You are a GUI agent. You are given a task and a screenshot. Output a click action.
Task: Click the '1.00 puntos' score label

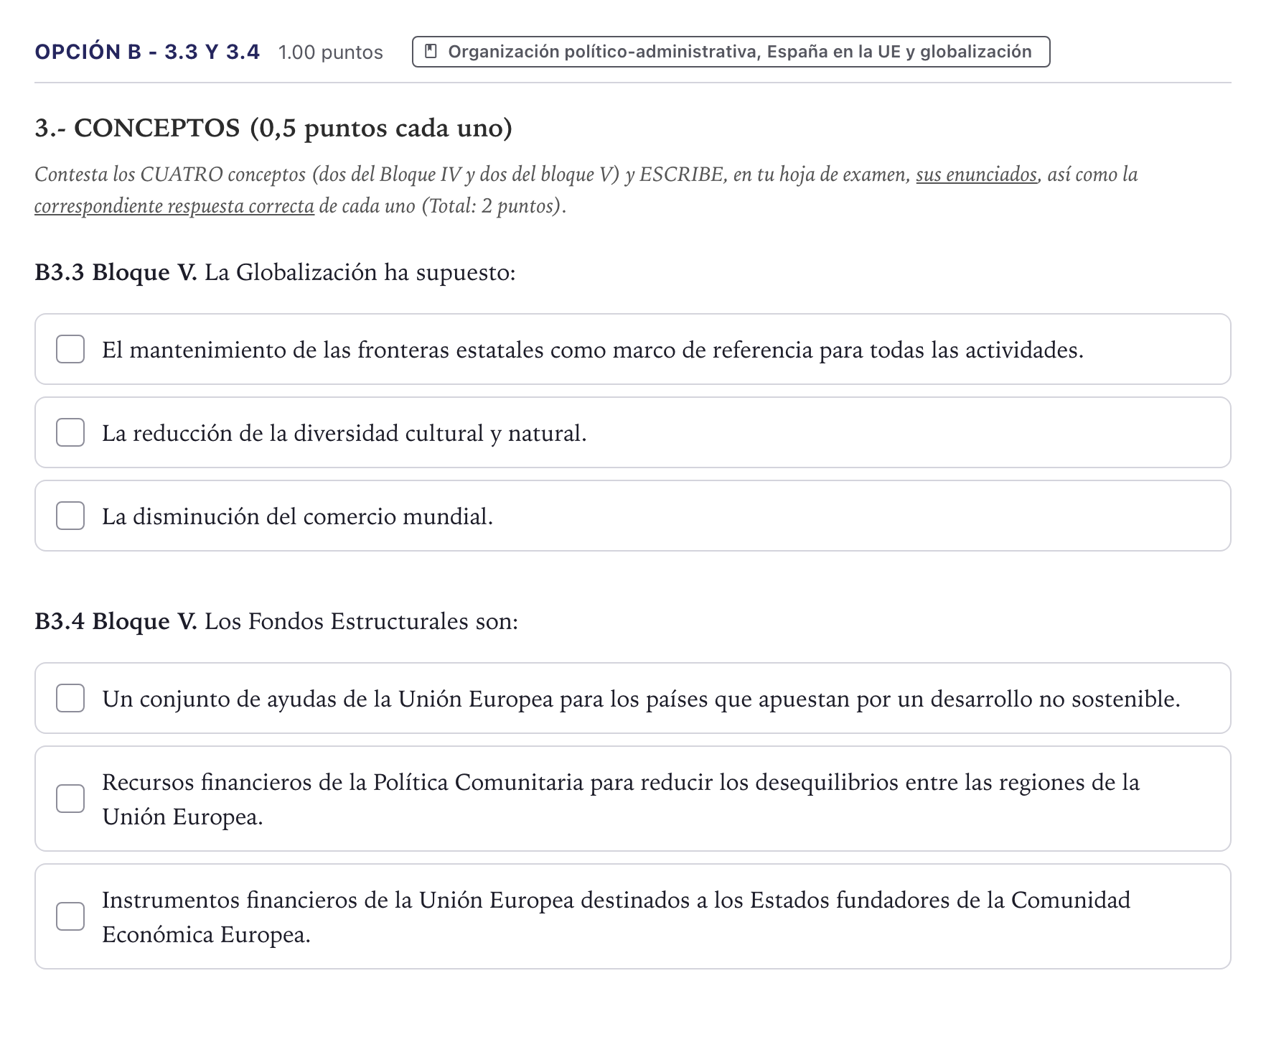click(331, 52)
